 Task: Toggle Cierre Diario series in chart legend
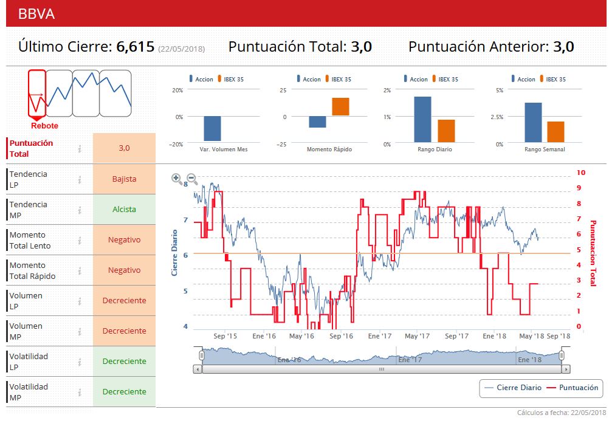(x=513, y=388)
